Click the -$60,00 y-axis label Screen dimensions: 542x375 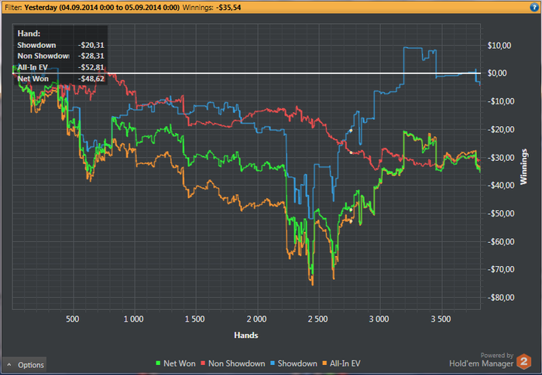(501, 242)
